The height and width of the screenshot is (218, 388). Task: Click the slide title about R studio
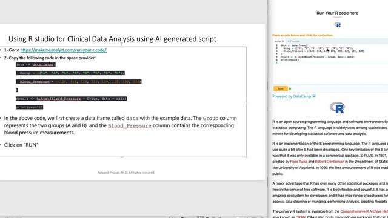(112, 39)
